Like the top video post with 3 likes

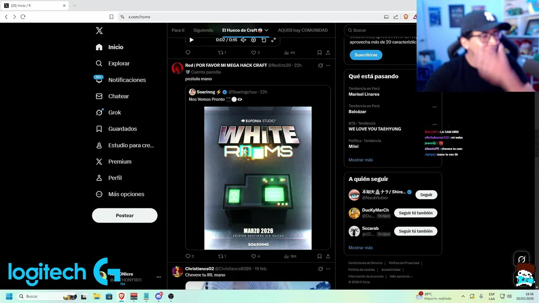point(255,53)
